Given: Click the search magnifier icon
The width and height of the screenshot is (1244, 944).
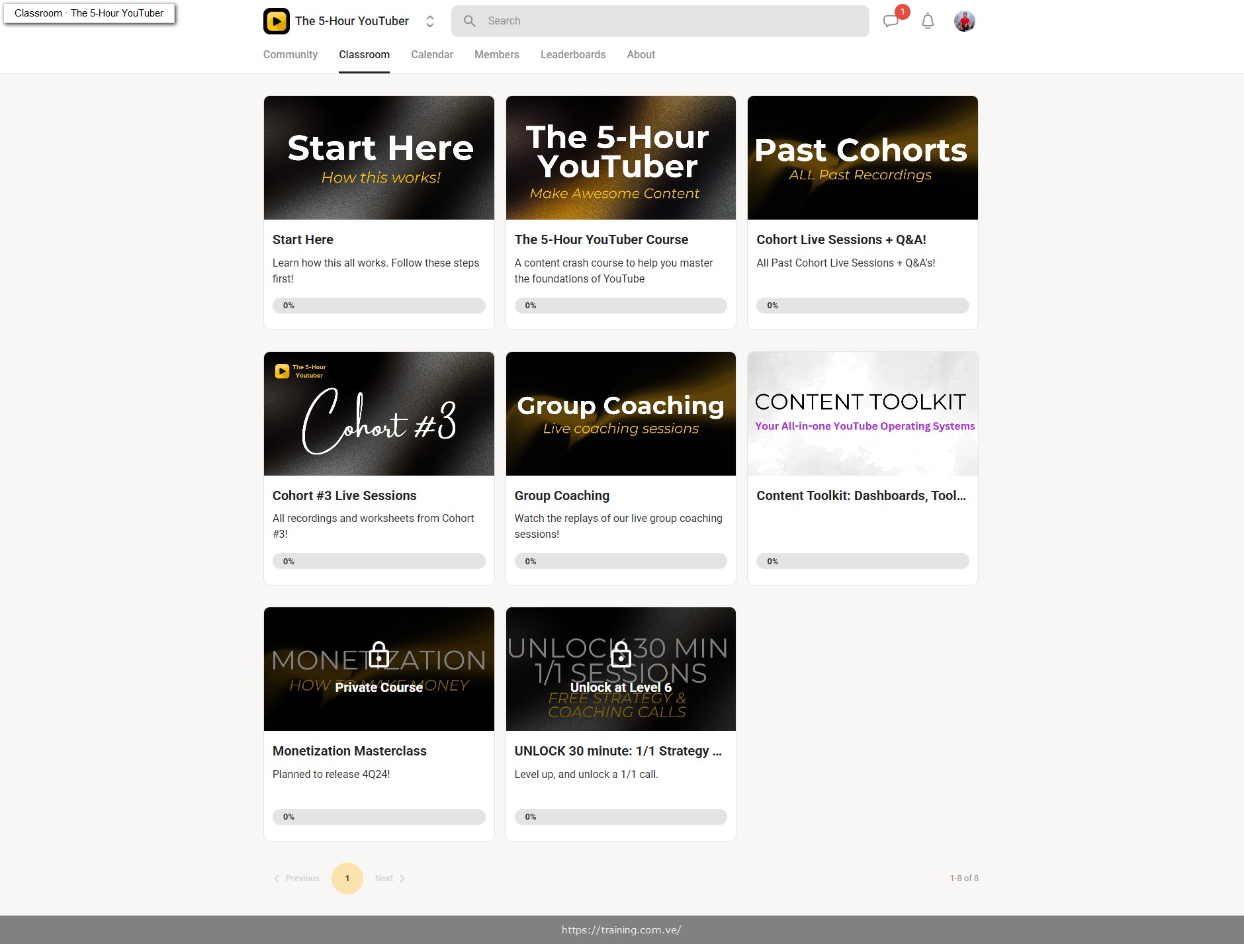Looking at the screenshot, I should (x=470, y=21).
